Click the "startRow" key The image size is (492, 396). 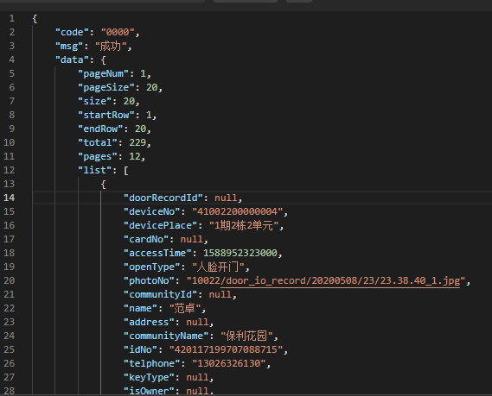pos(106,115)
